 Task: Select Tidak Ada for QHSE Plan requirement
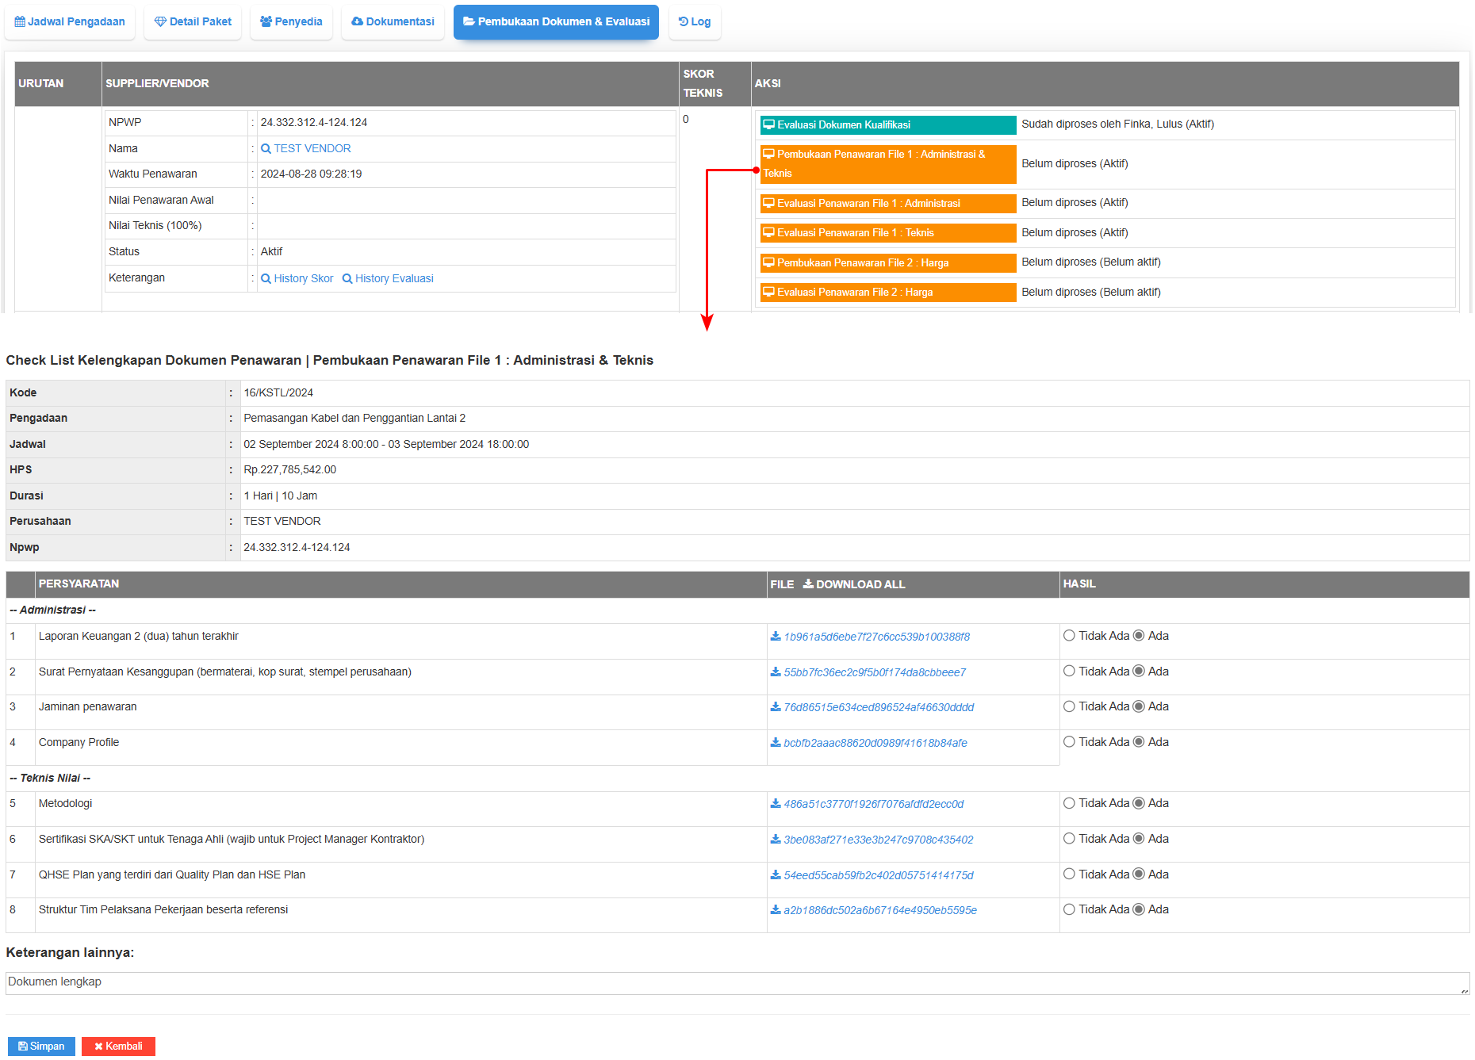1069,874
